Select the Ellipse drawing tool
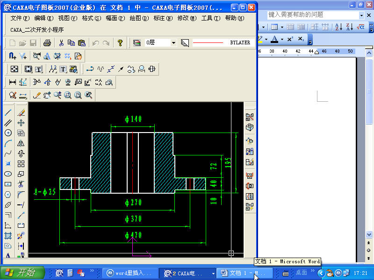374x280 pixels. (x=8, y=174)
